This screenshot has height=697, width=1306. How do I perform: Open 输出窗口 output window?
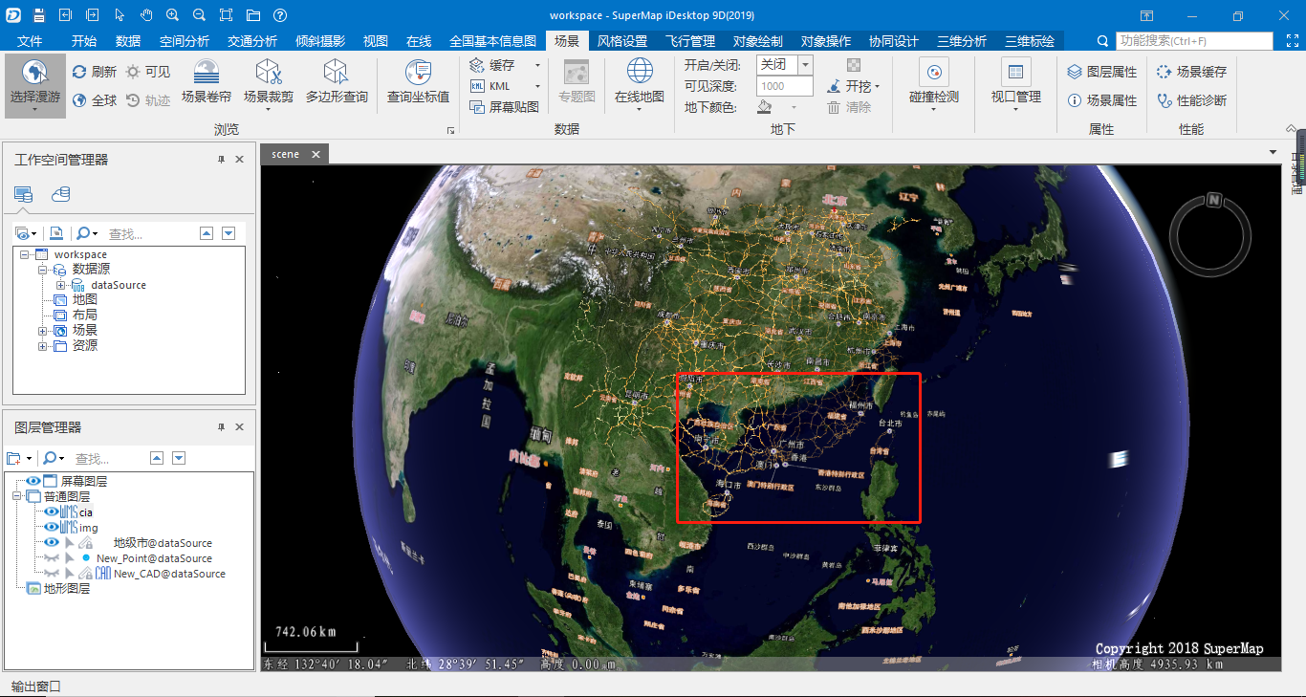coord(36,686)
